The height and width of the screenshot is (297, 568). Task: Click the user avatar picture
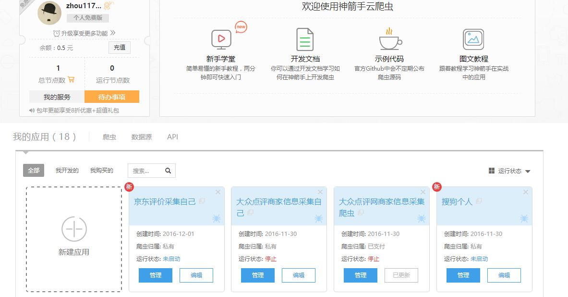(49, 13)
